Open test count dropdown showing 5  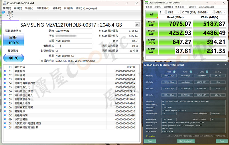point(162,12)
